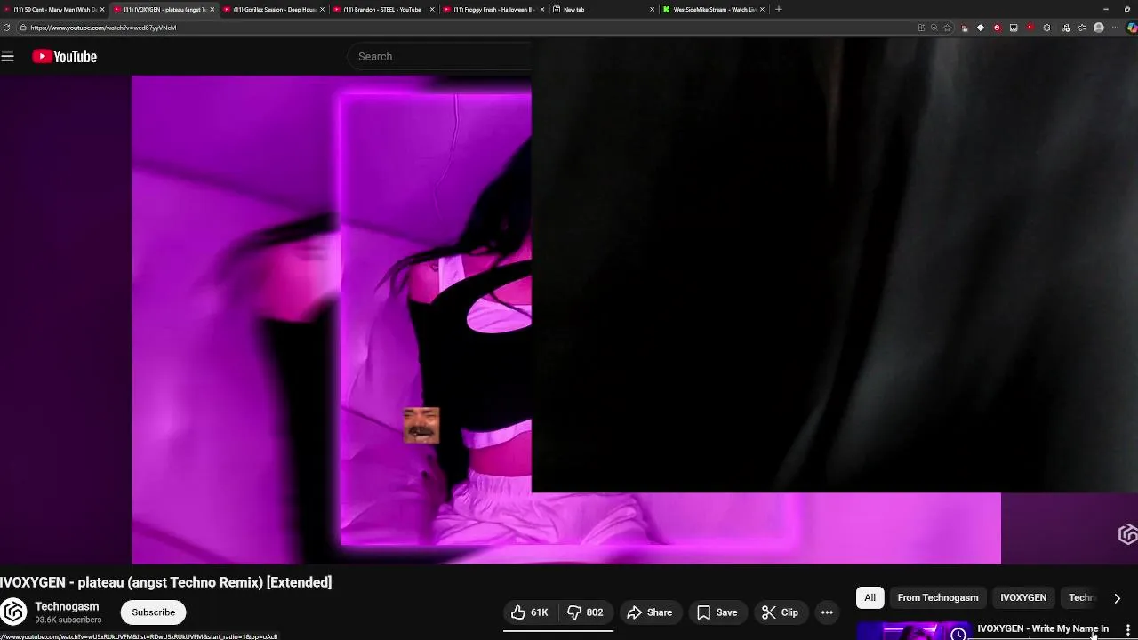This screenshot has width=1138, height=640.
Task: Switch to the 50 Cent Many Men tab
Action: pos(52,9)
